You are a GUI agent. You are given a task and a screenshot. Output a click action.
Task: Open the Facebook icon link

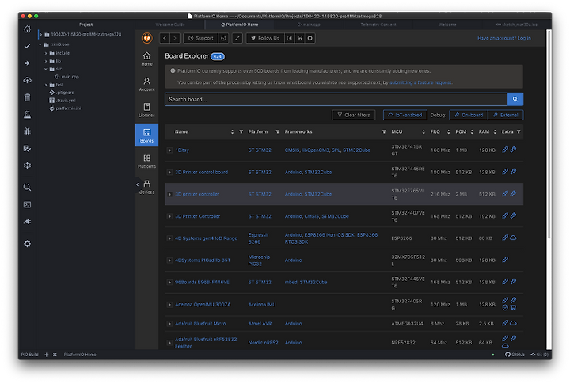pos(290,38)
